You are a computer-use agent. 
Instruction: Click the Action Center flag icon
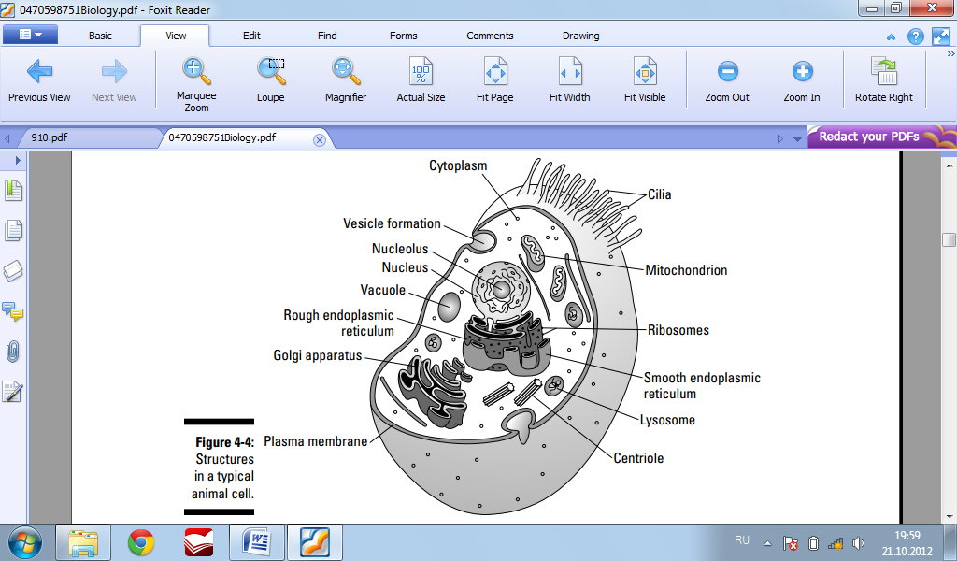point(791,543)
